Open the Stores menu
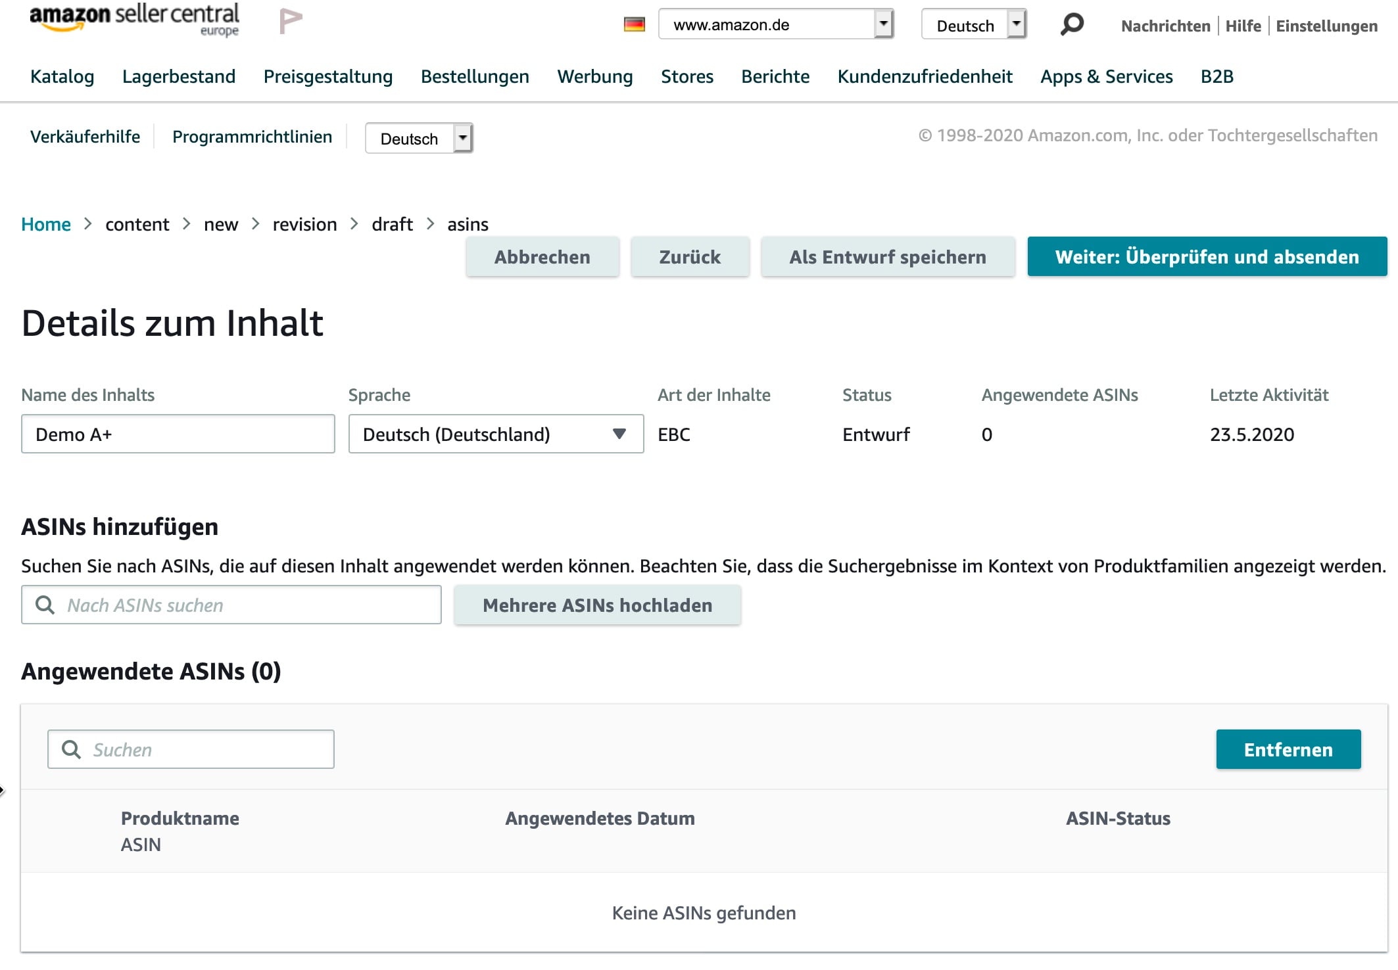 tap(687, 76)
